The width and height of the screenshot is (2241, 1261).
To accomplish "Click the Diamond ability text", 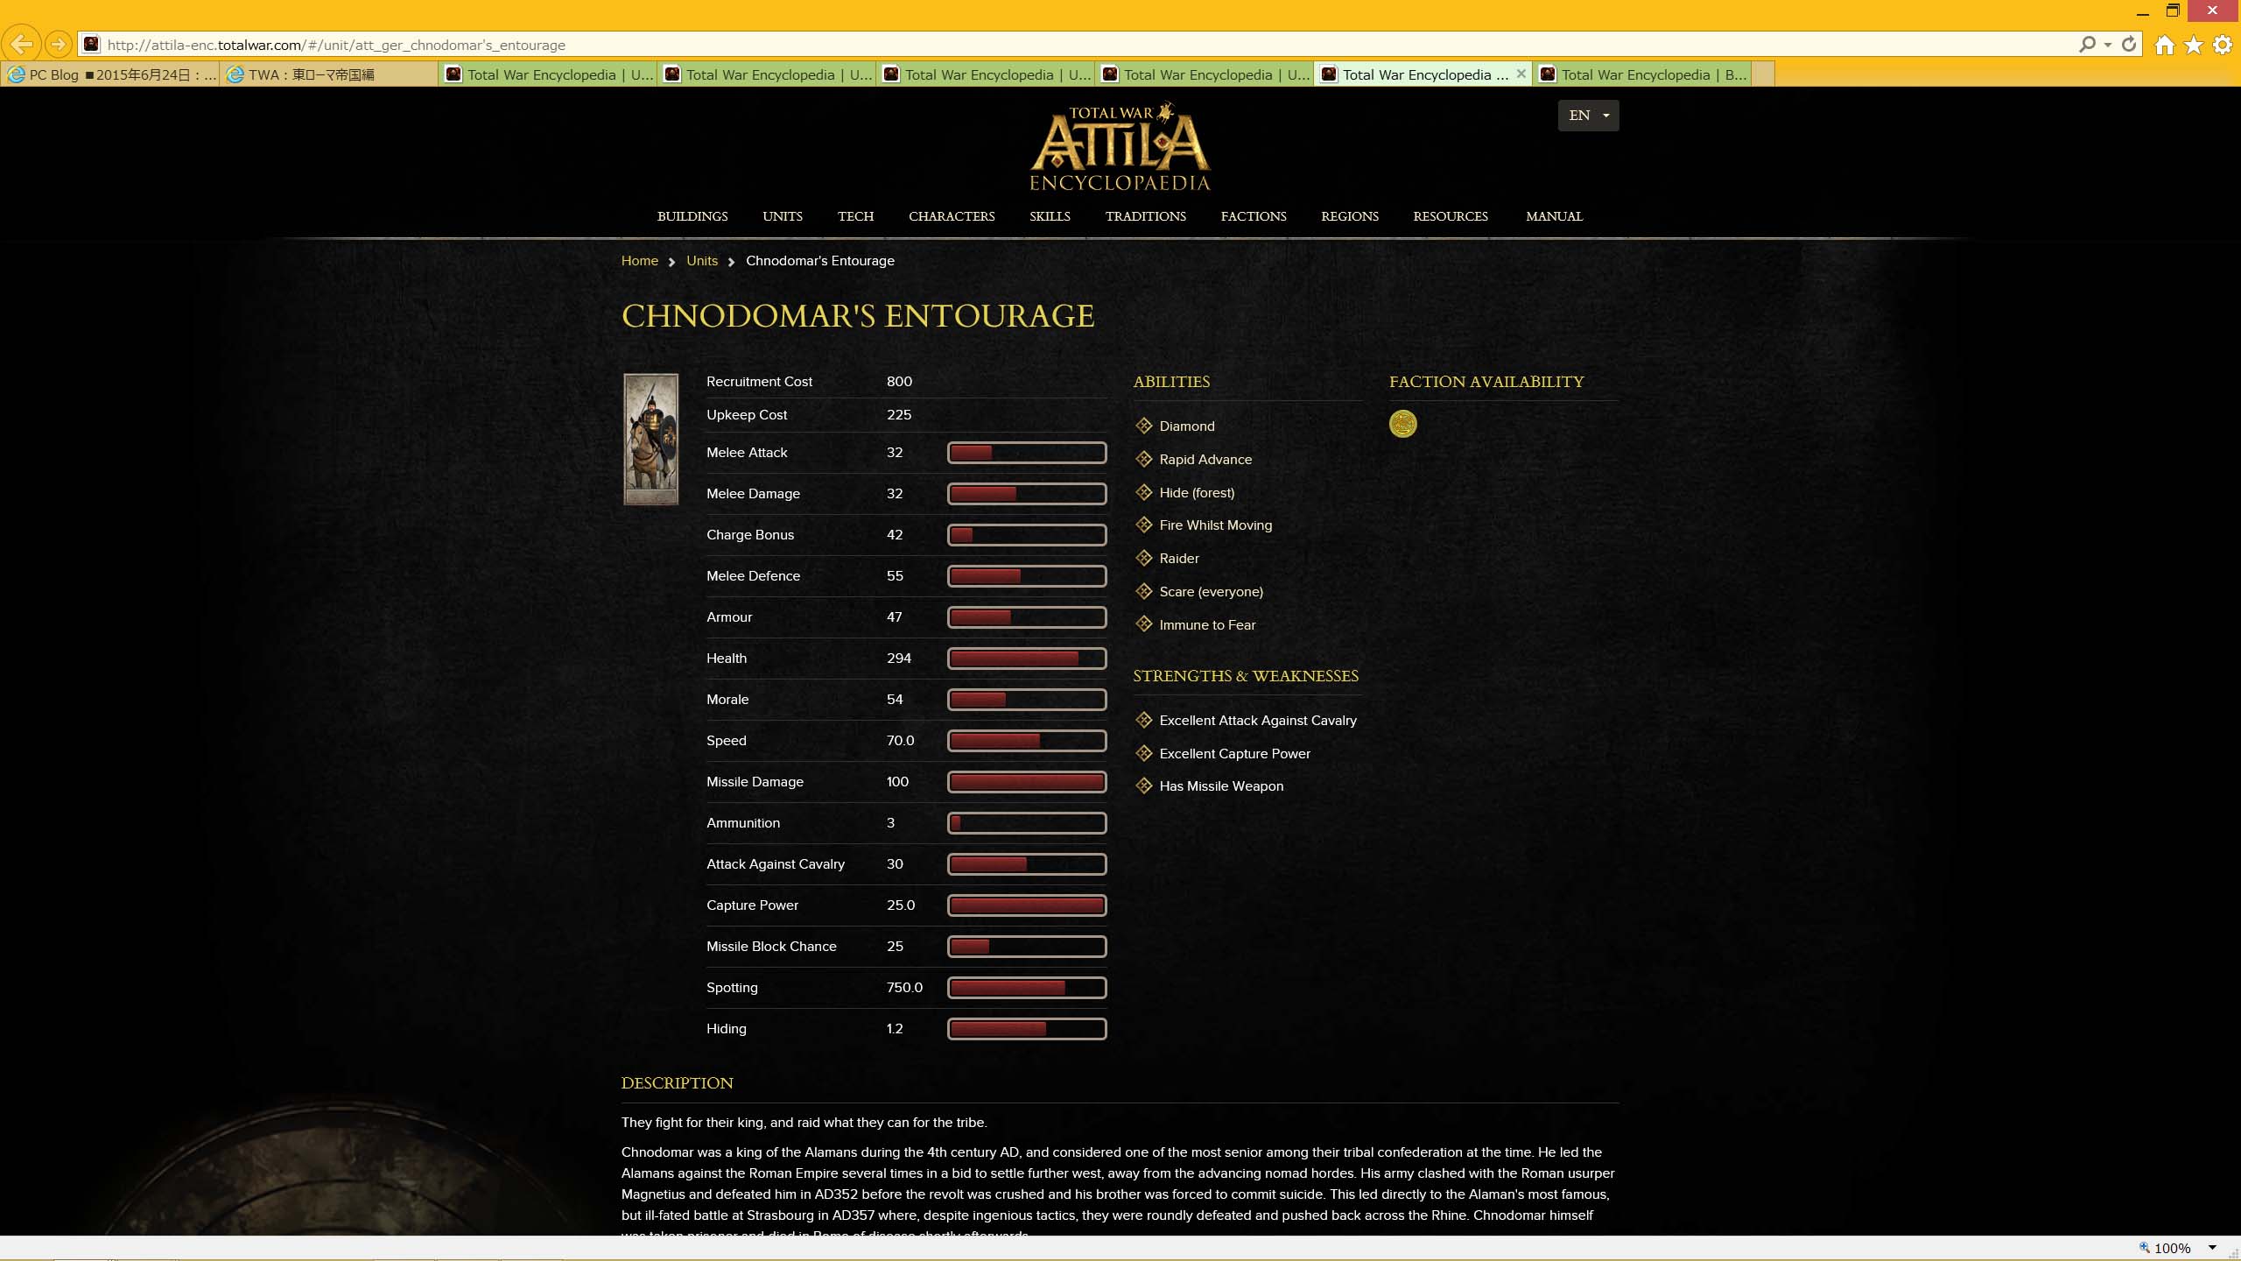I will [1186, 426].
